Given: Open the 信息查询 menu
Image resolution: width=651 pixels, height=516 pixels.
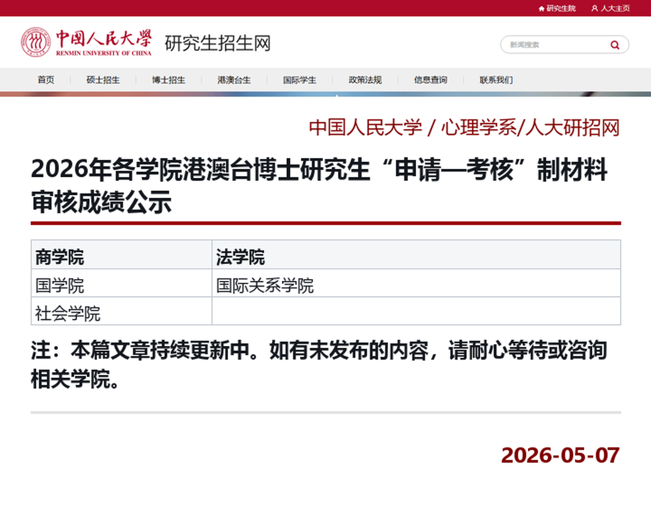Looking at the screenshot, I should click(430, 80).
